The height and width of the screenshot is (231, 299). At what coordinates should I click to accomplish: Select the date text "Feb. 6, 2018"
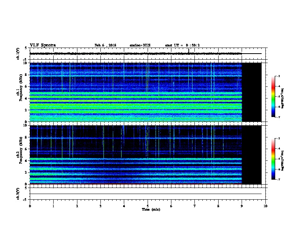(x=105, y=45)
